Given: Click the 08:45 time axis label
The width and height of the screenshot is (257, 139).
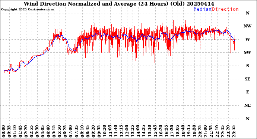Looking at the screenshot, I should point(88,131).
